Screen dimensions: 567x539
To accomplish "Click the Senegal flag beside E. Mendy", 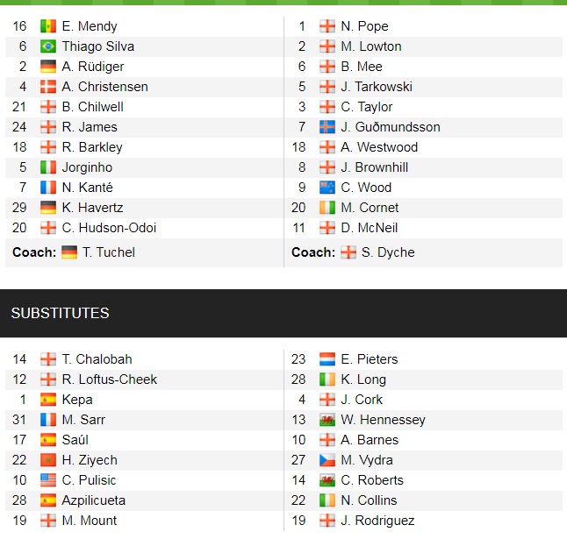I will 48,26.
